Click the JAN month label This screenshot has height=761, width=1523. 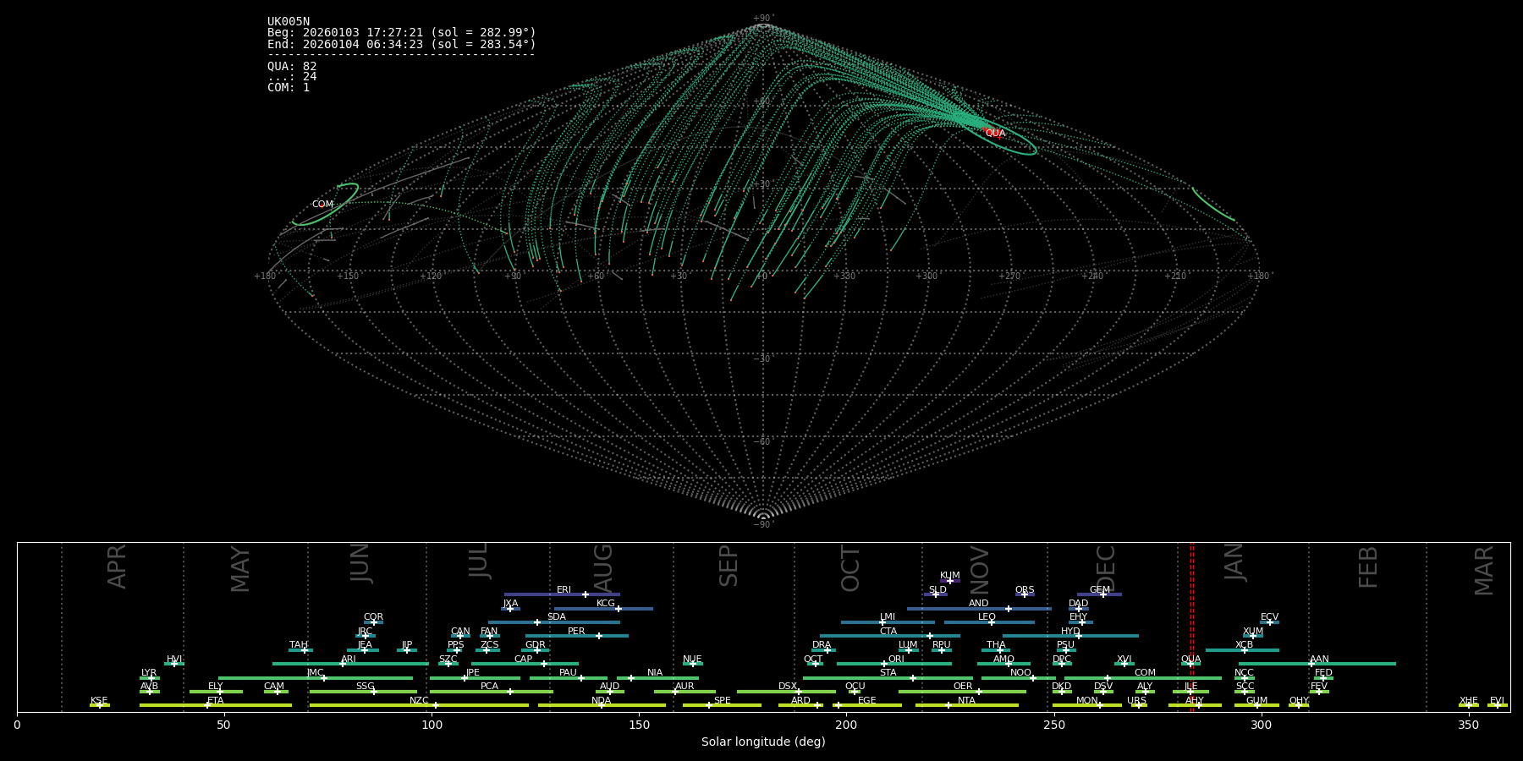tap(1234, 562)
